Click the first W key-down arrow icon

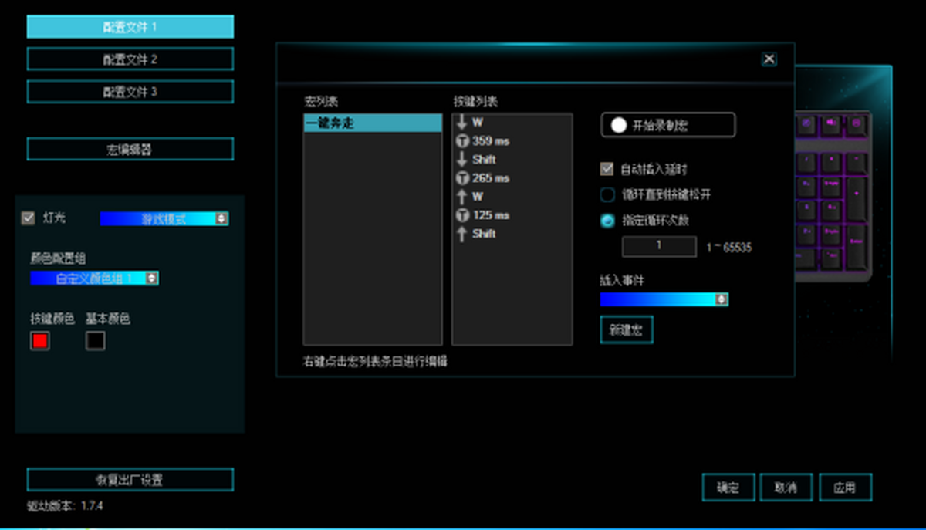tap(462, 123)
